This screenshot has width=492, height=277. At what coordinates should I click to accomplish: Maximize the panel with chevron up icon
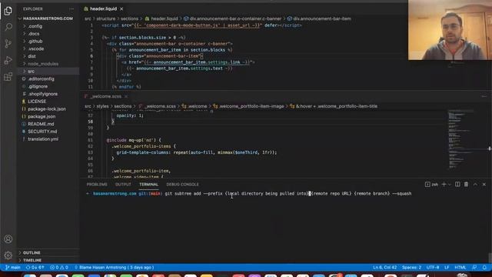coord(475,185)
